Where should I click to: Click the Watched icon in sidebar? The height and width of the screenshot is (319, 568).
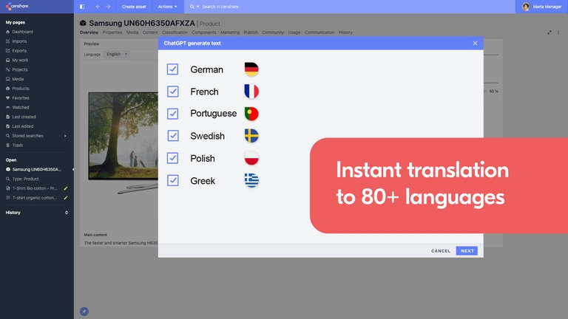point(7,107)
